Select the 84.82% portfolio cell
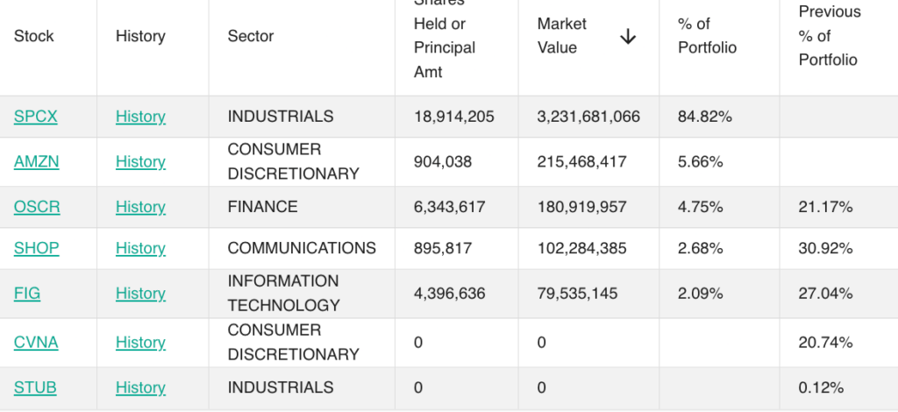The width and height of the screenshot is (898, 412). pos(705,117)
